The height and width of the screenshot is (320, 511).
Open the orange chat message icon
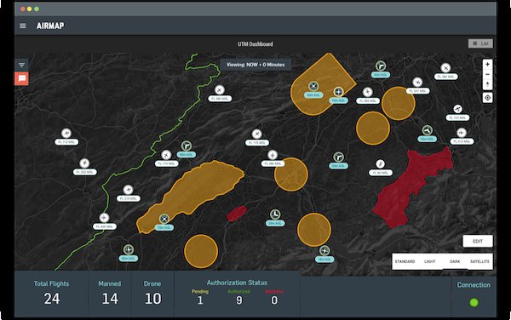pos(22,78)
